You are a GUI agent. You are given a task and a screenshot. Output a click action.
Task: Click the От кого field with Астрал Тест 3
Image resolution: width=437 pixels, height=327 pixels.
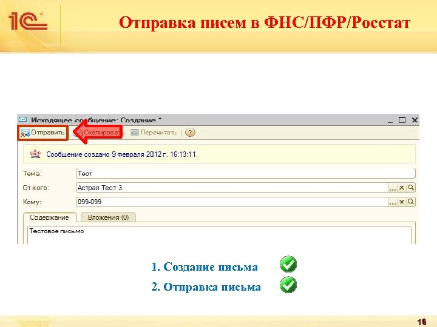[232, 188]
